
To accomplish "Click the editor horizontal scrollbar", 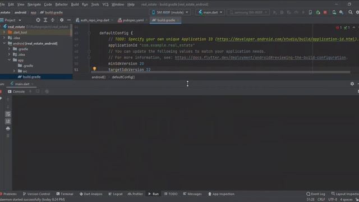I will click(220, 72).
